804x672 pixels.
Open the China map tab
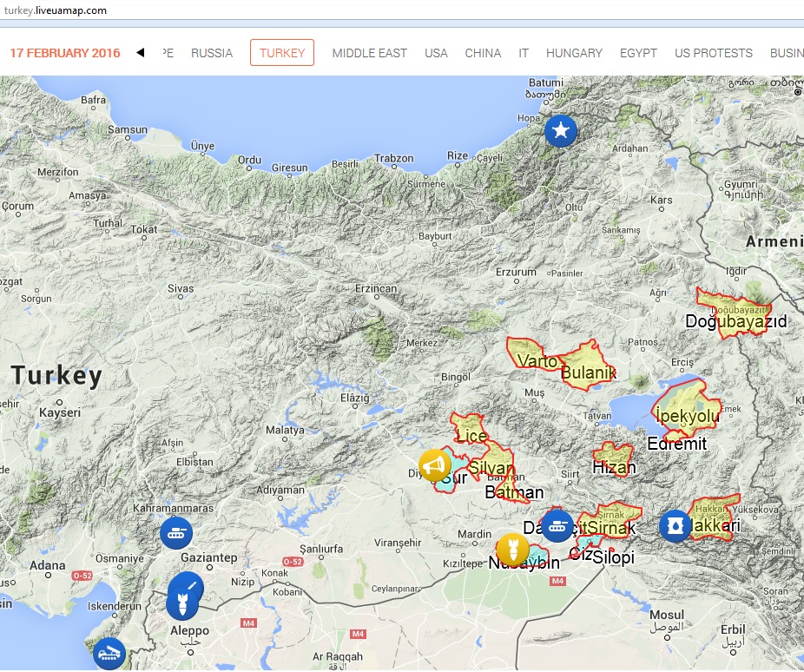tap(483, 53)
